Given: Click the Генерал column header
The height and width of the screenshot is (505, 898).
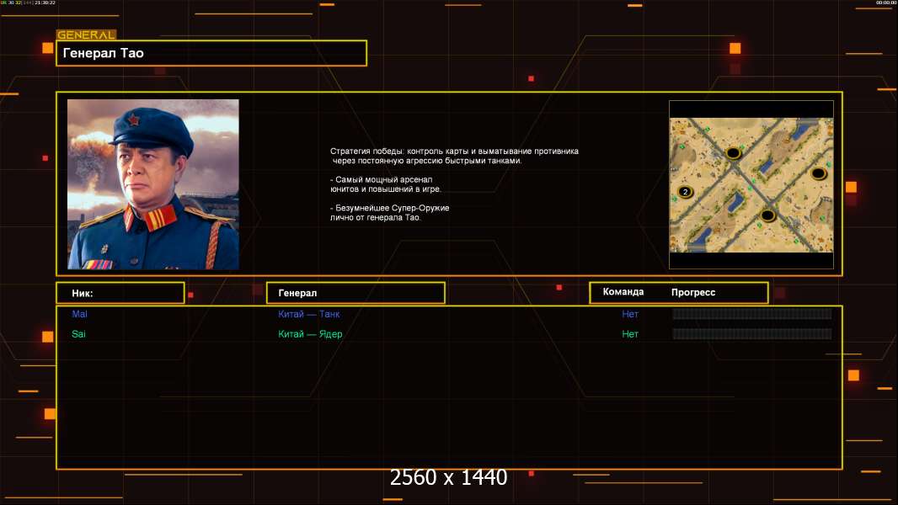Looking at the screenshot, I should pos(355,293).
